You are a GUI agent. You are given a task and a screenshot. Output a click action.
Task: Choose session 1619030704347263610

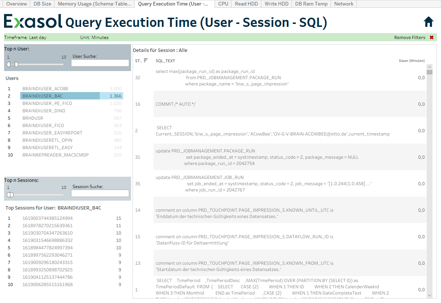[x=47, y=233]
